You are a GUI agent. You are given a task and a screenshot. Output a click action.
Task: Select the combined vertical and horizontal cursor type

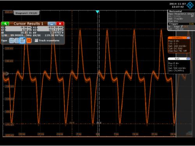tap(22, 40)
